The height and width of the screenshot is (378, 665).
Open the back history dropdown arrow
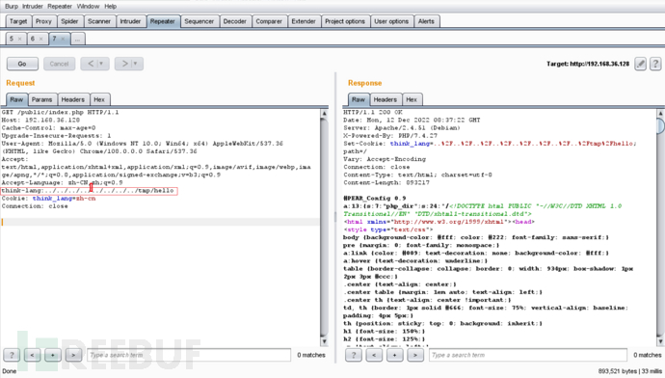101,64
